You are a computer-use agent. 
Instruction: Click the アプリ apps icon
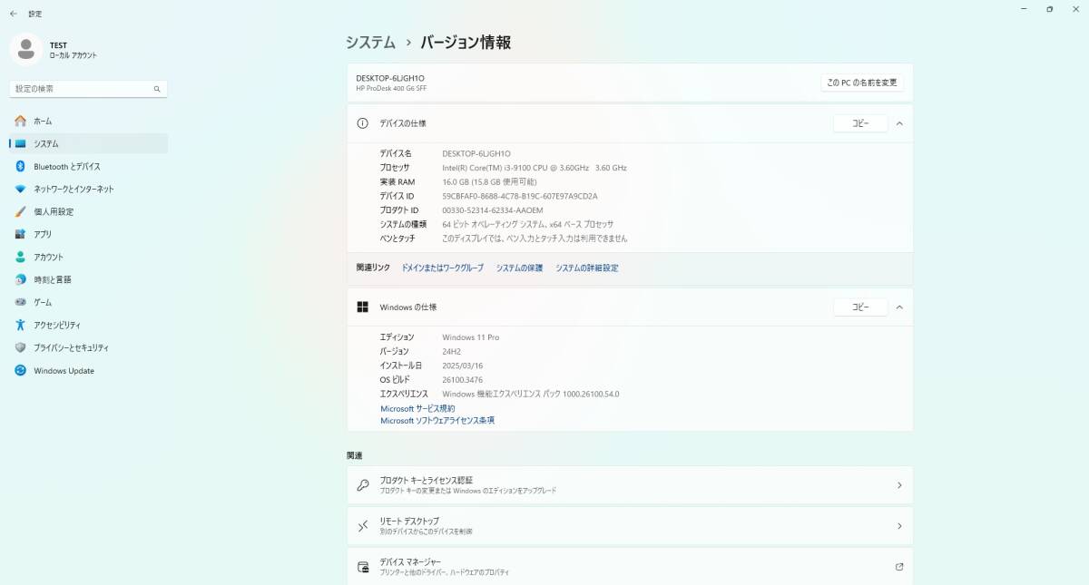[20, 234]
